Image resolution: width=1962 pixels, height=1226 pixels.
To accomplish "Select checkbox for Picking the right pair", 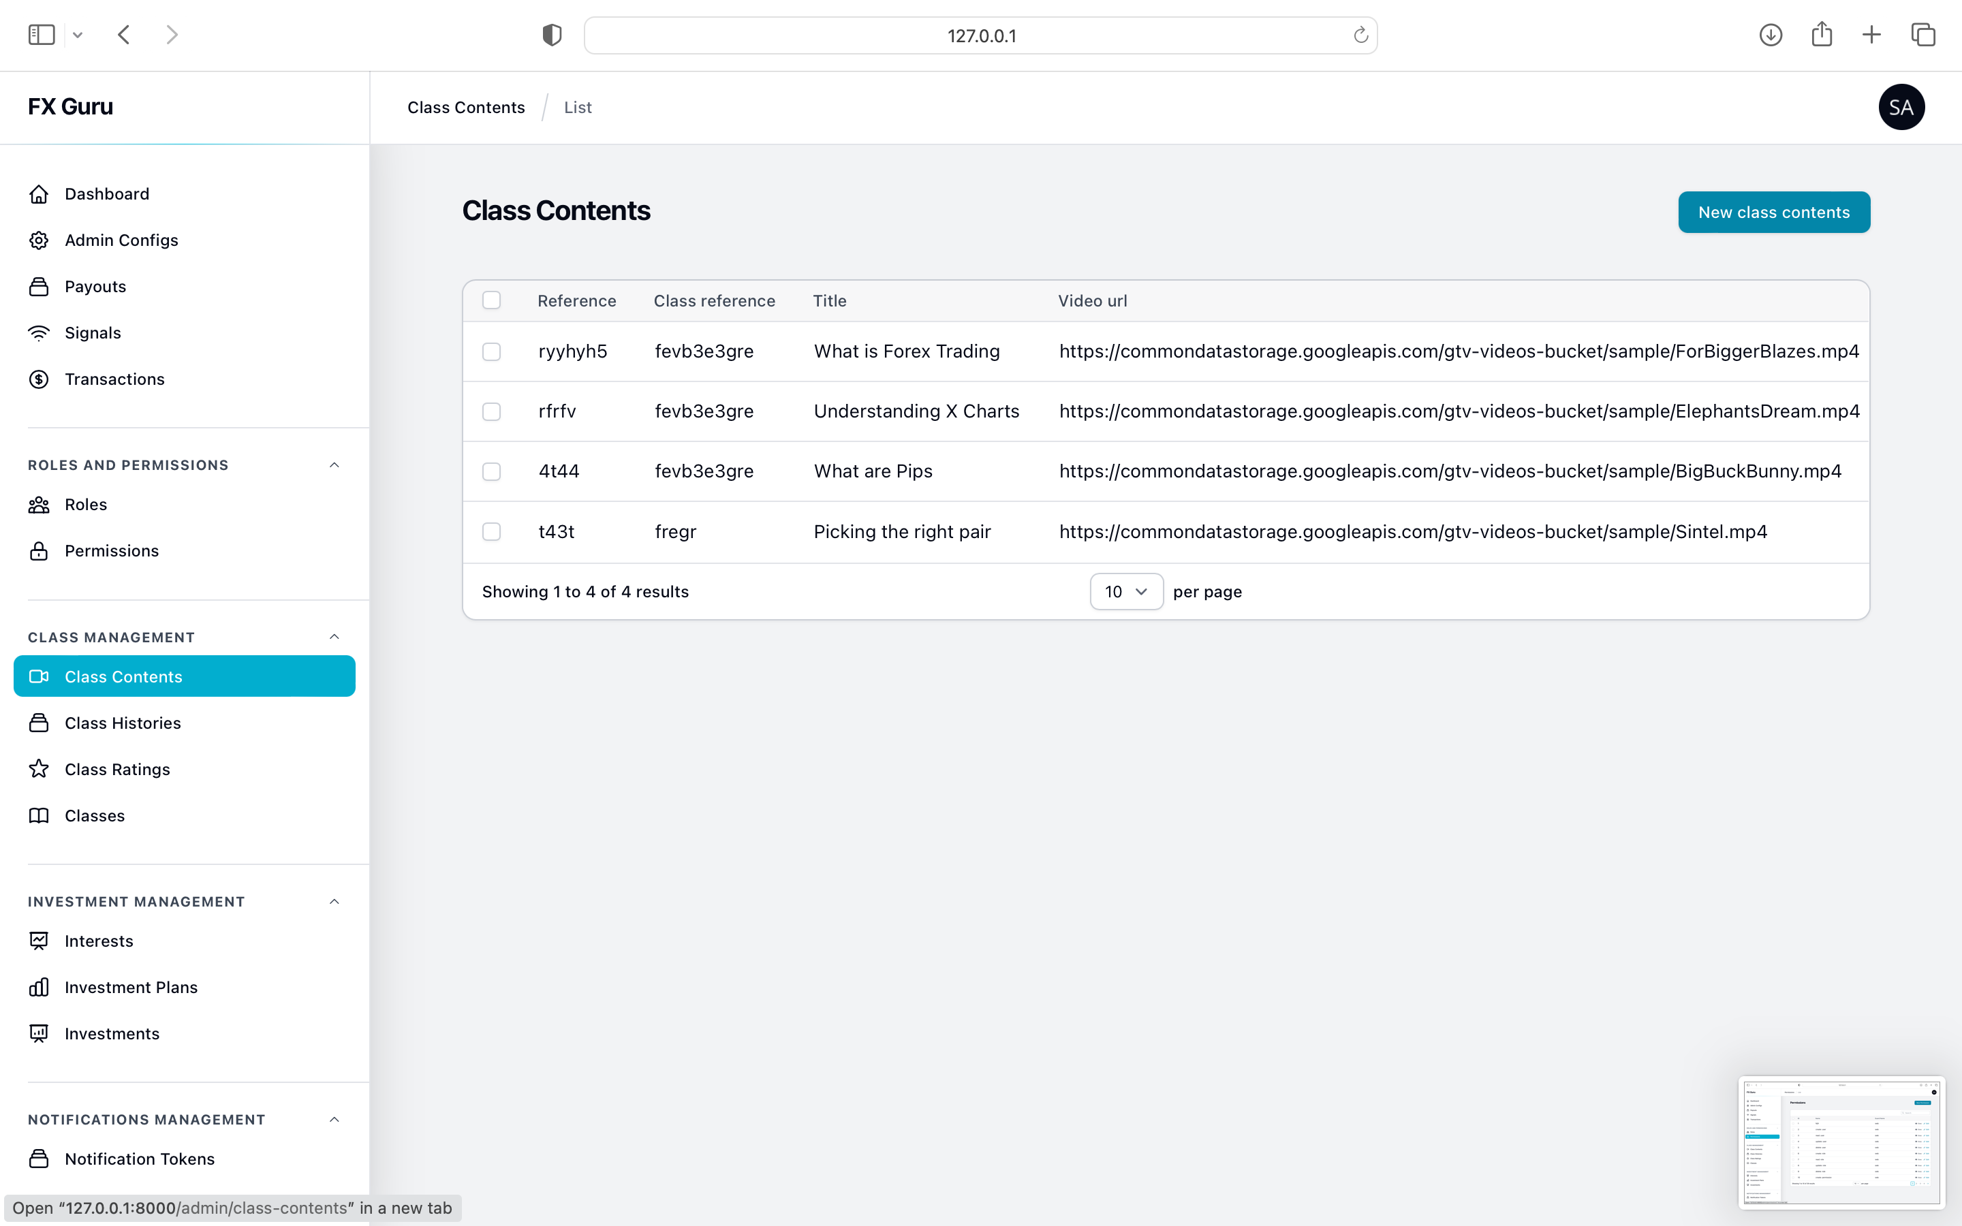I will tap(491, 531).
